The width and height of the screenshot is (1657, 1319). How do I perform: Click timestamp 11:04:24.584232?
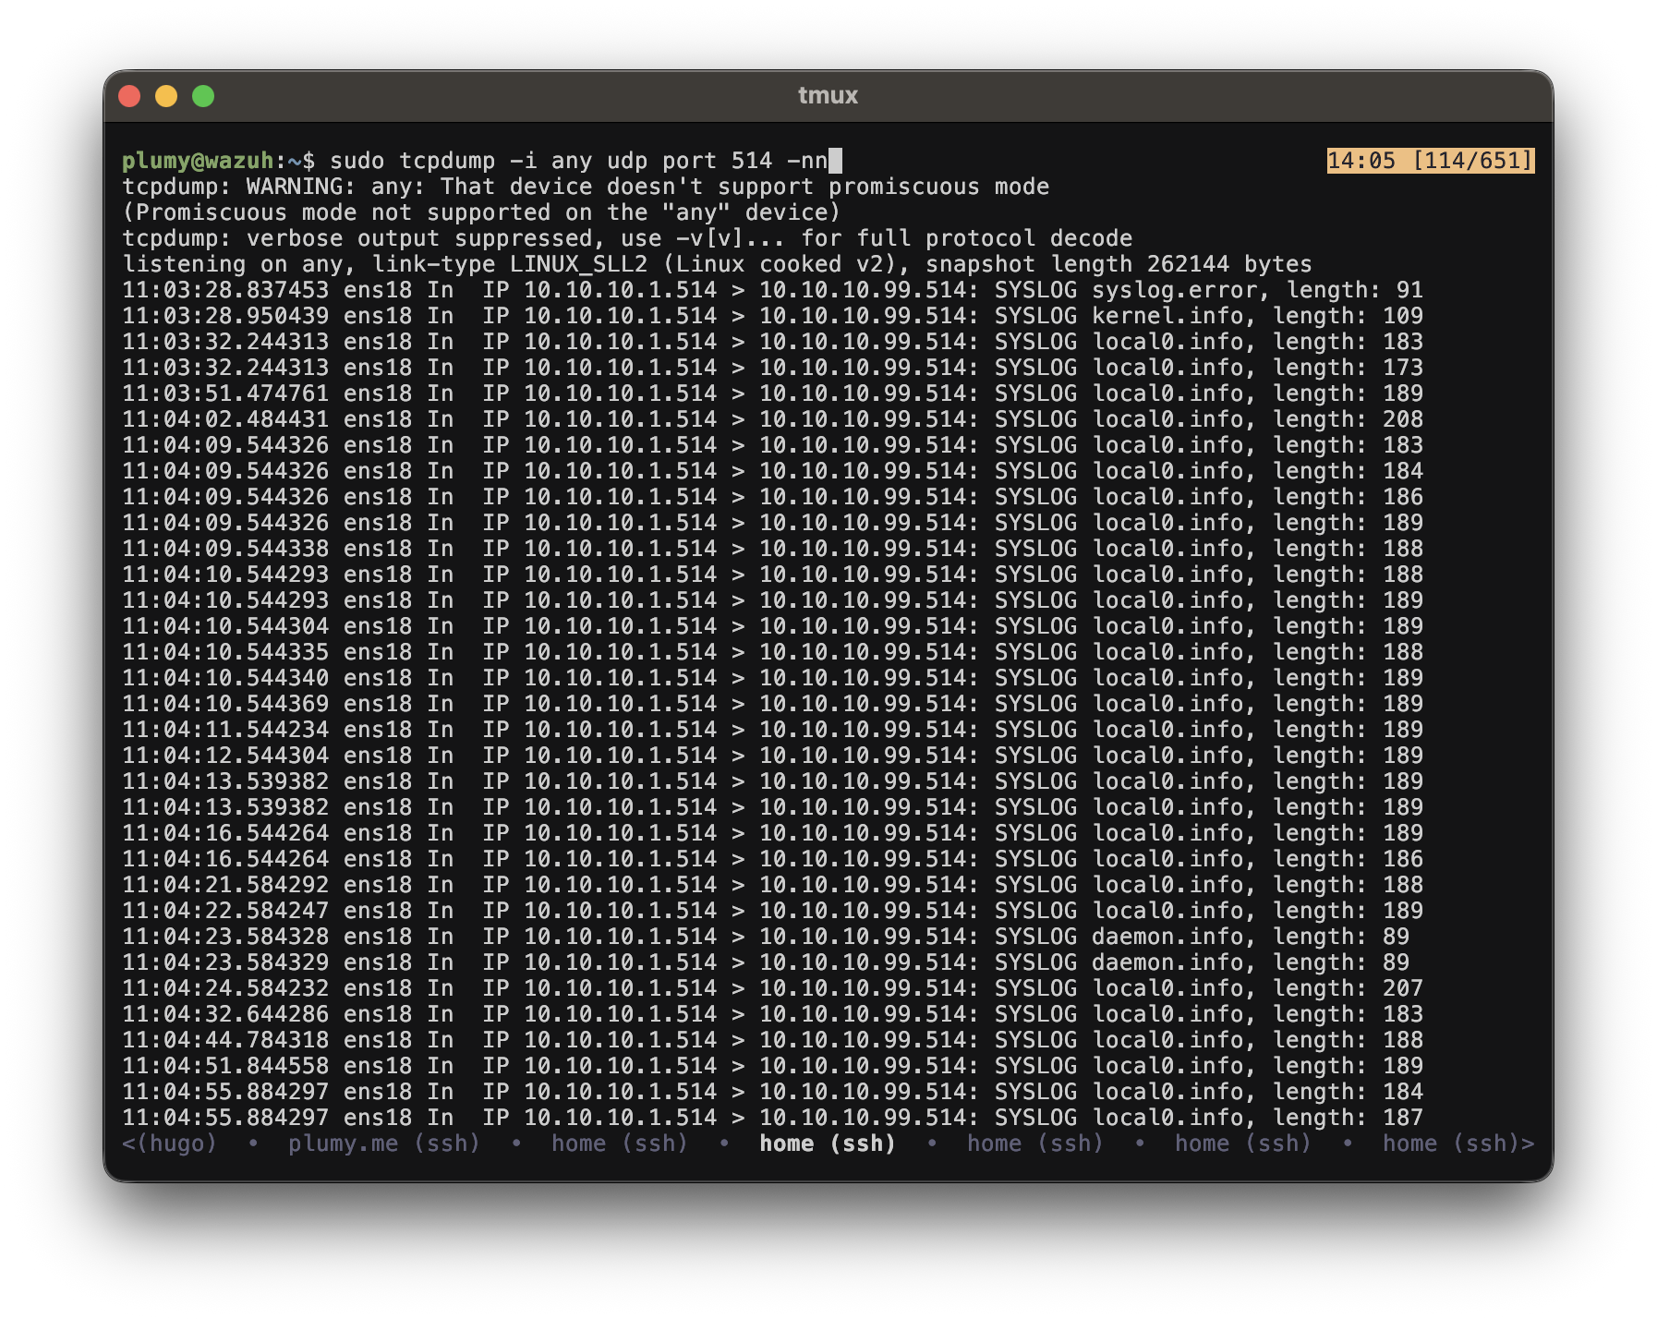coord(225,988)
